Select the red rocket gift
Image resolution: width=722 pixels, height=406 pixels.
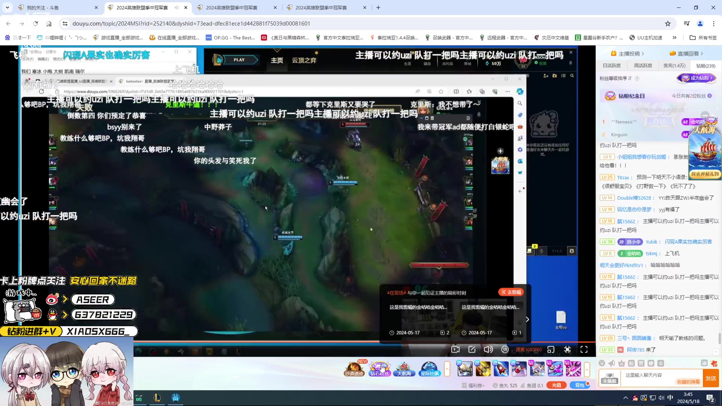click(501, 369)
